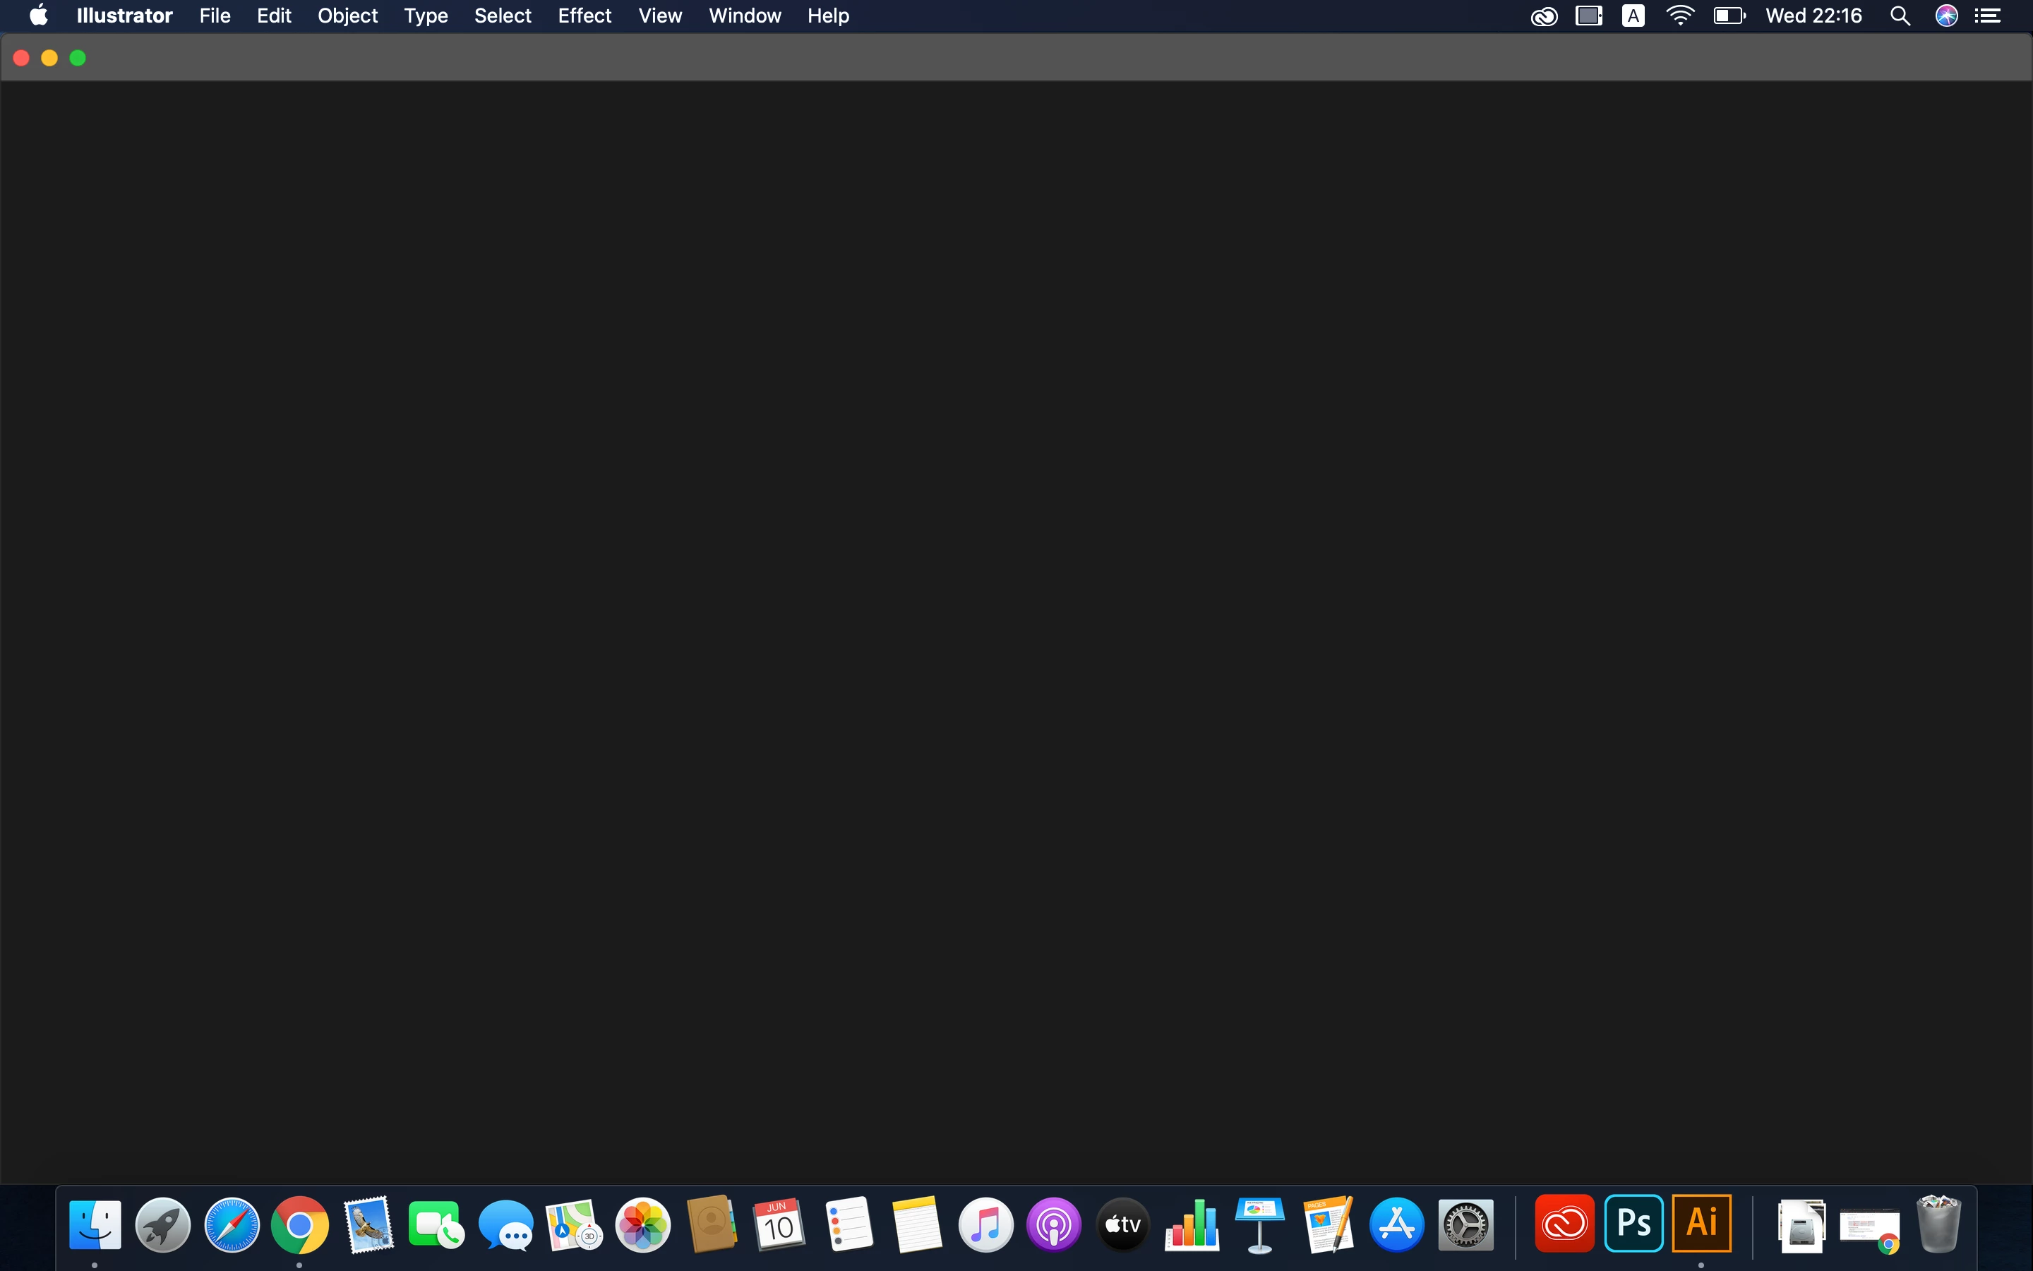Open Google Chrome from the dock

coord(300,1225)
